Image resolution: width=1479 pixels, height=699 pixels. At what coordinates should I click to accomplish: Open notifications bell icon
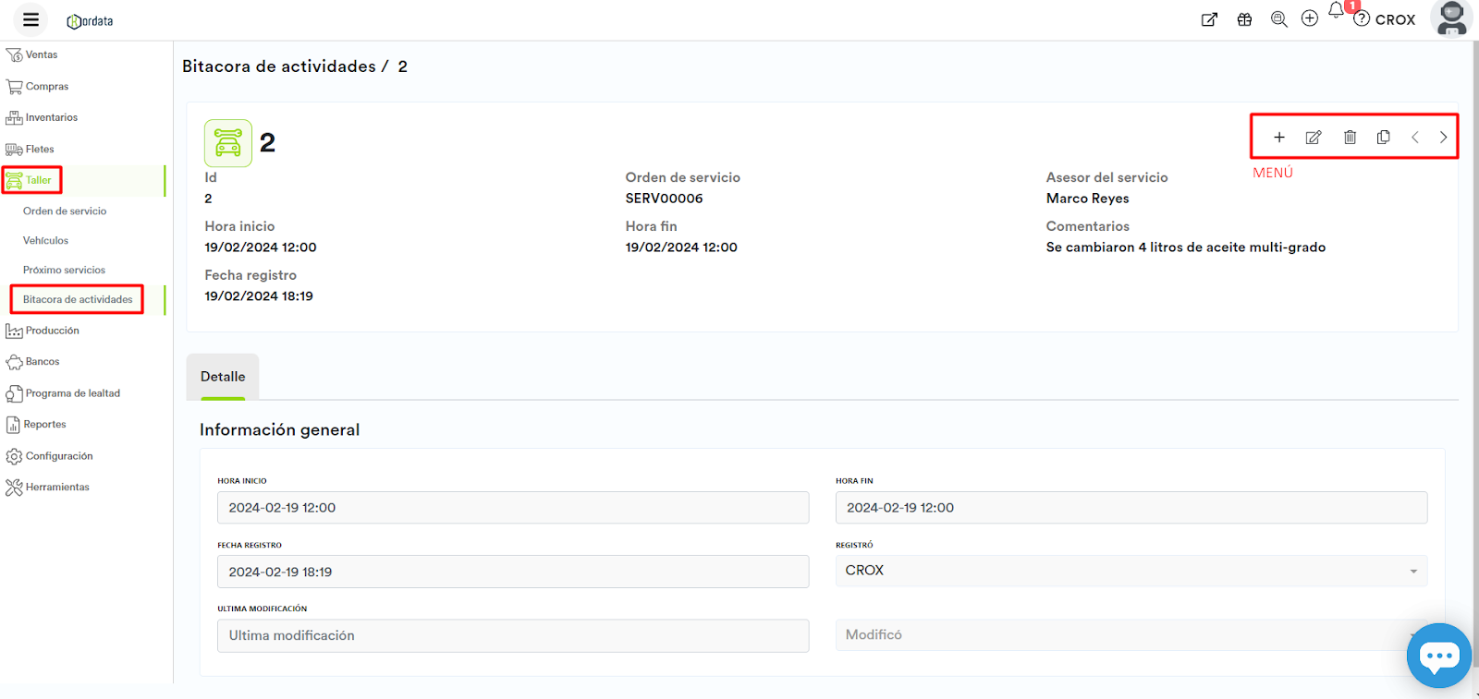coord(1336,11)
